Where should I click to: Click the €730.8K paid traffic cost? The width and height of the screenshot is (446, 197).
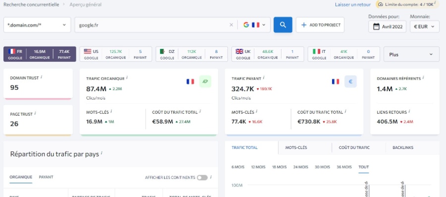point(309,121)
